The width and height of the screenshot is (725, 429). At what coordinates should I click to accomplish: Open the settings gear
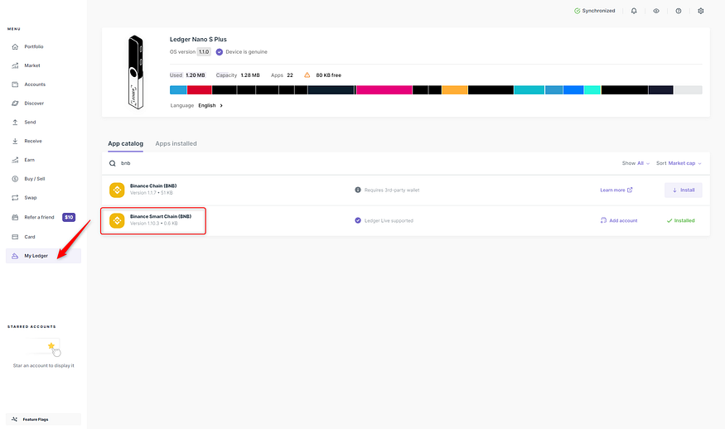click(x=700, y=11)
